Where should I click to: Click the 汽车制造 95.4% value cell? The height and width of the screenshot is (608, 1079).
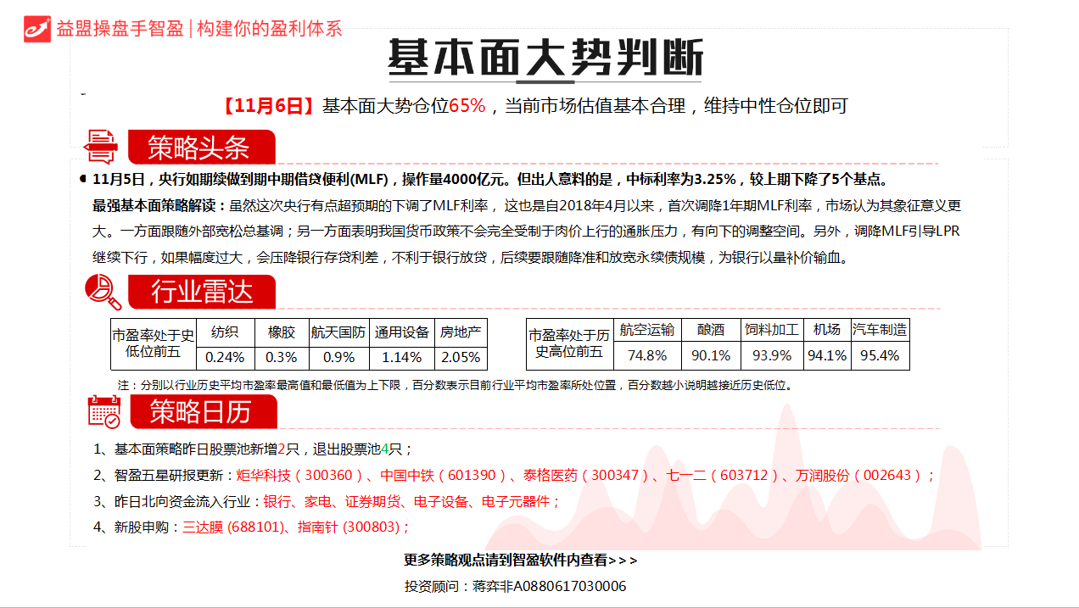880,356
